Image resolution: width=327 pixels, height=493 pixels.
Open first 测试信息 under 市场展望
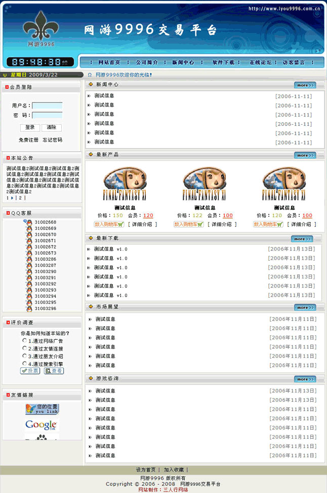[105, 319]
